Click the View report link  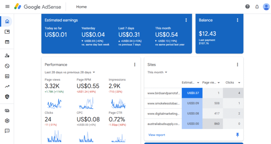tap(157, 135)
